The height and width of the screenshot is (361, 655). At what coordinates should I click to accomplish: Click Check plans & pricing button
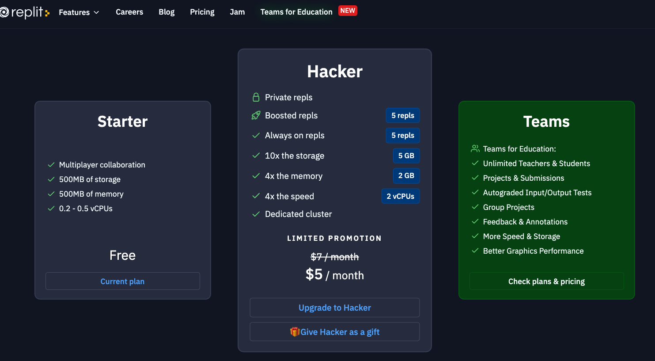[x=547, y=281]
